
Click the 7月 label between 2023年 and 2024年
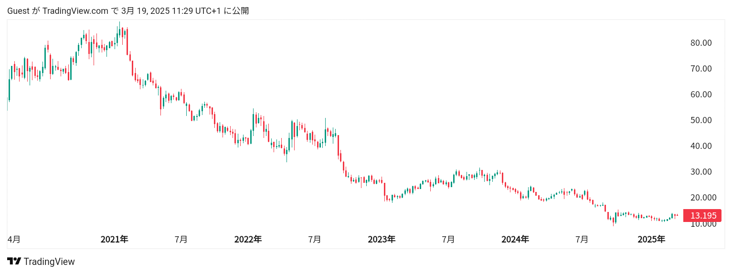(x=448, y=240)
